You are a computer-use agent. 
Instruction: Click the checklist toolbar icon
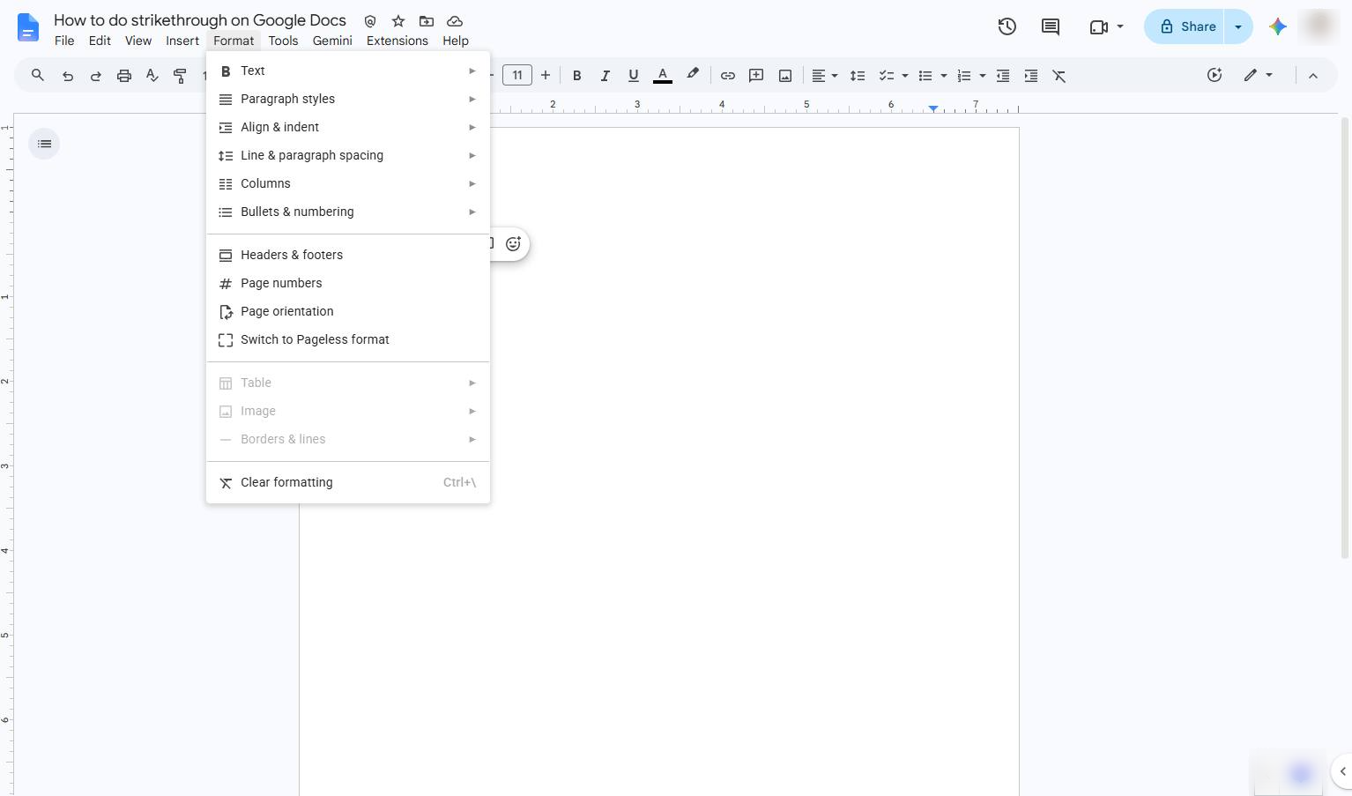coord(887,76)
